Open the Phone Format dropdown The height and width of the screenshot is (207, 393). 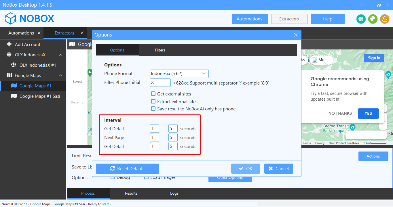point(179,74)
